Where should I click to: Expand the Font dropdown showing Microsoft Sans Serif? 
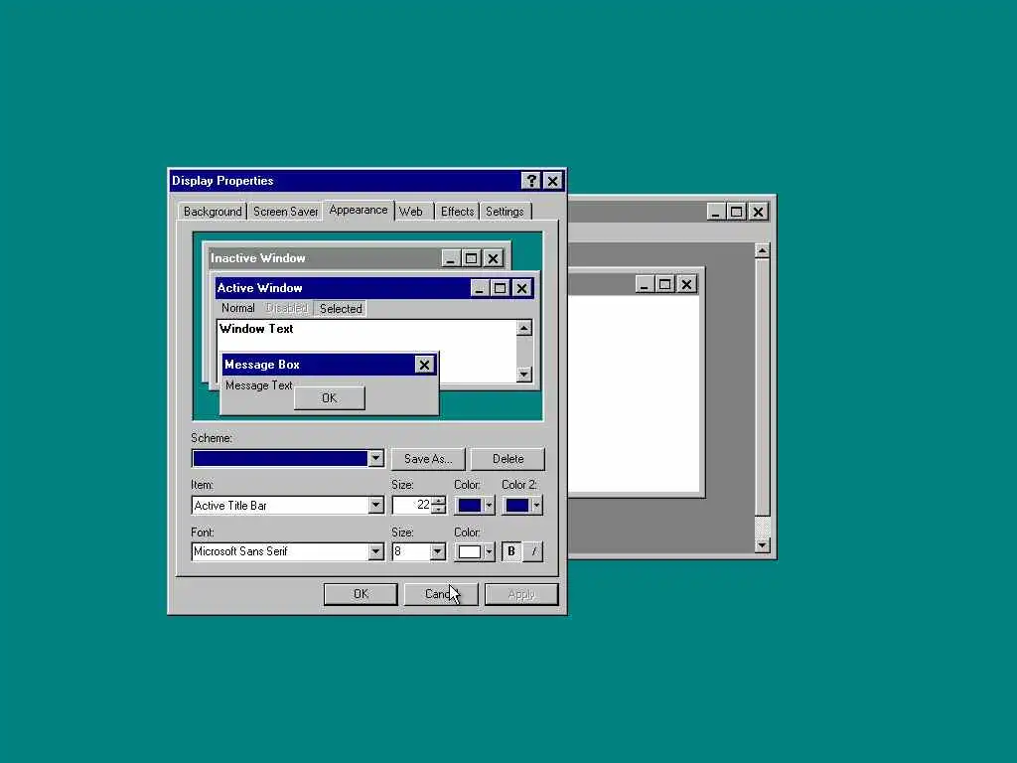(x=375, y=551)
